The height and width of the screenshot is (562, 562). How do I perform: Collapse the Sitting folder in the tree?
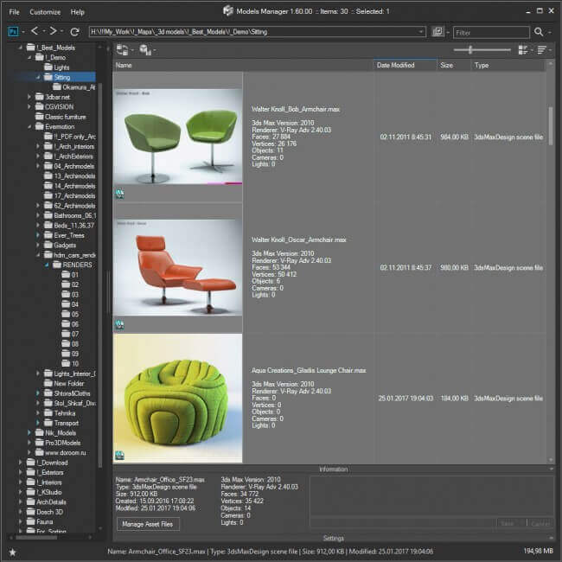point(38,77)
